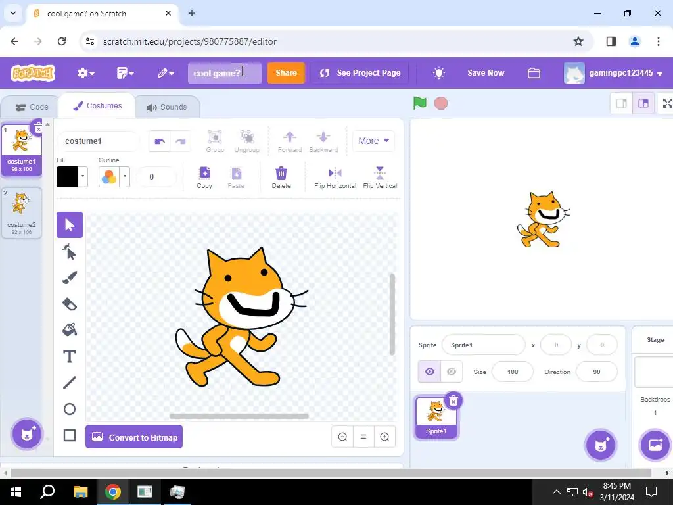Image resolution: width=673 pixels, height=505 pixels.
Task: Stop project with red stop button
Action: (x=441, y=103)
